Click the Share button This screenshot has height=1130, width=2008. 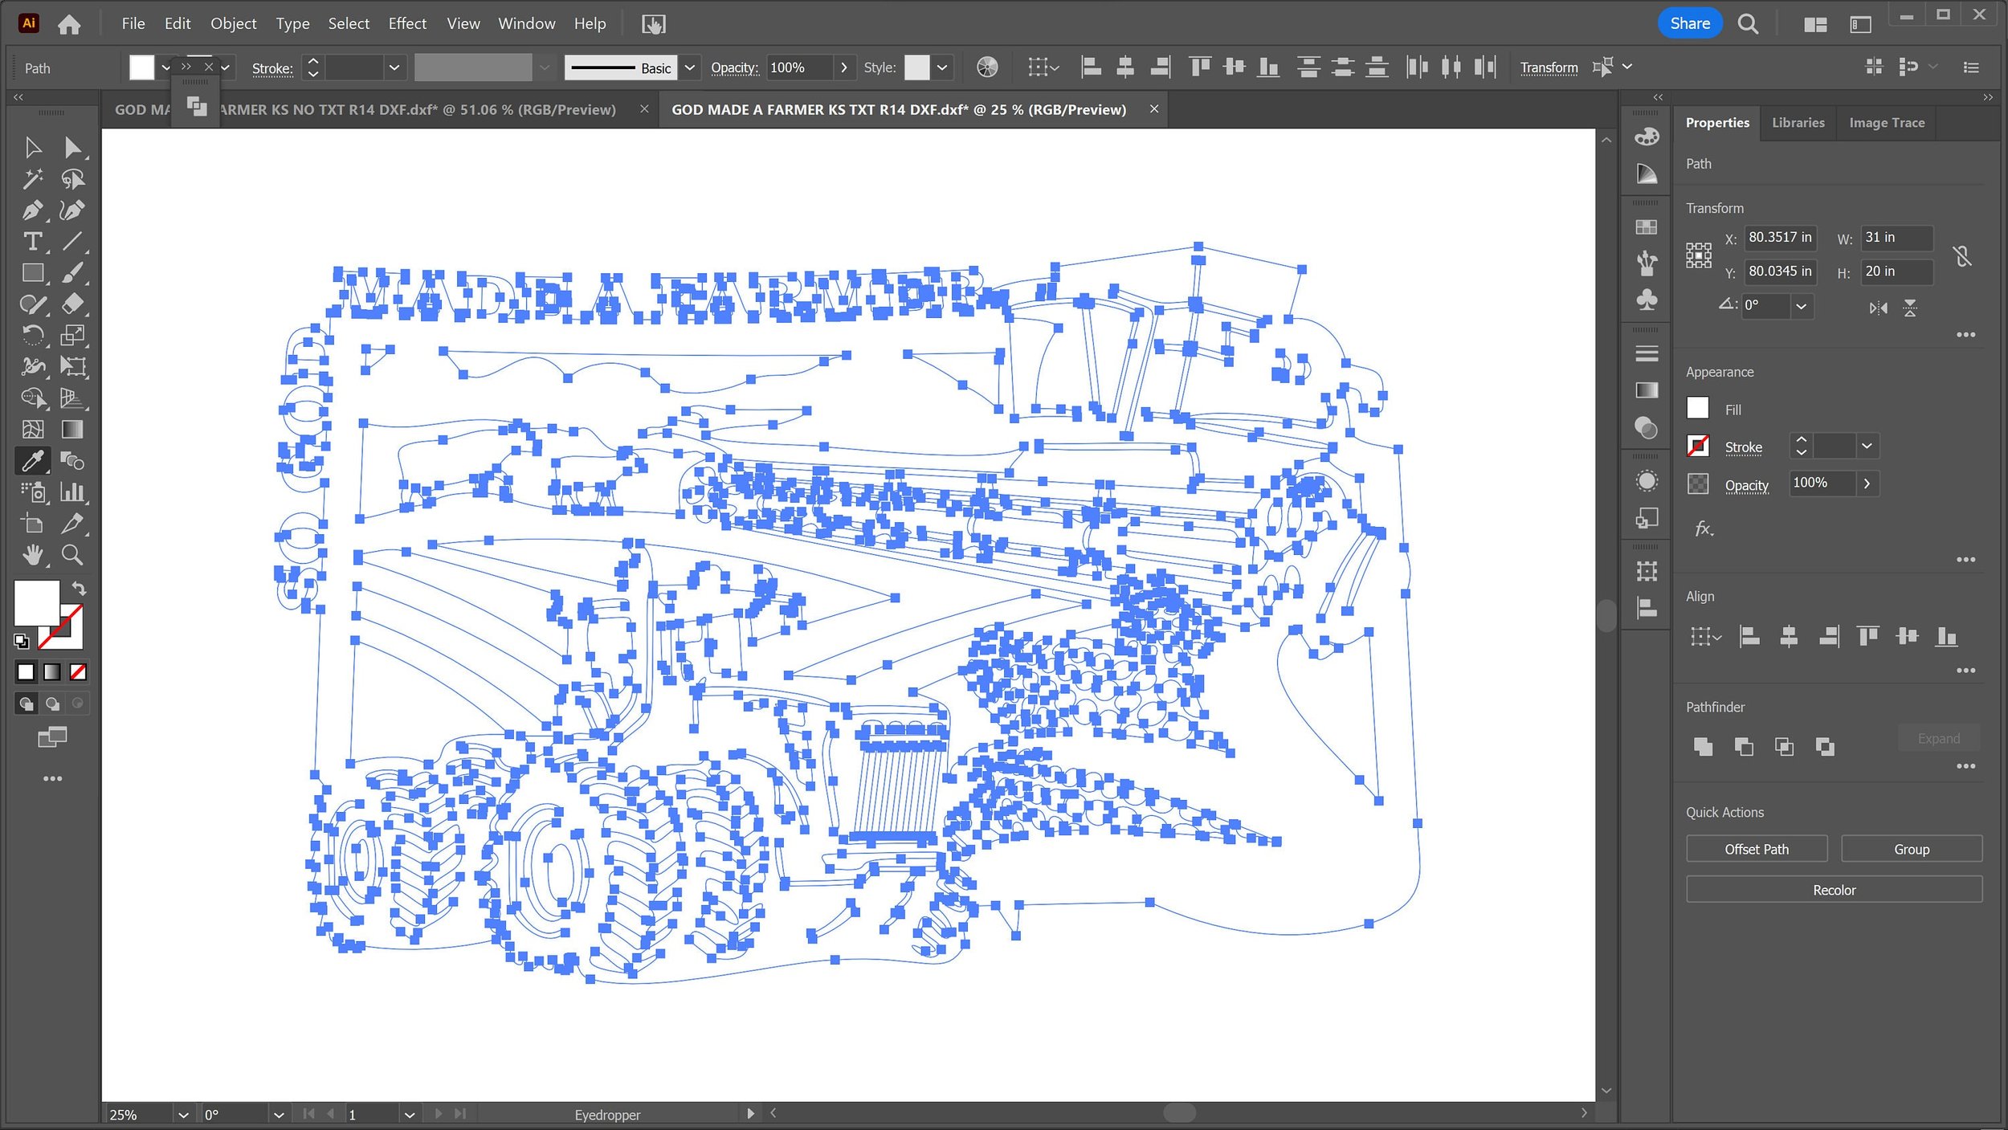[x=1690, y=23]
